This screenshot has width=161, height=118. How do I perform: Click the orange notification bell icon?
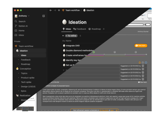140,62
